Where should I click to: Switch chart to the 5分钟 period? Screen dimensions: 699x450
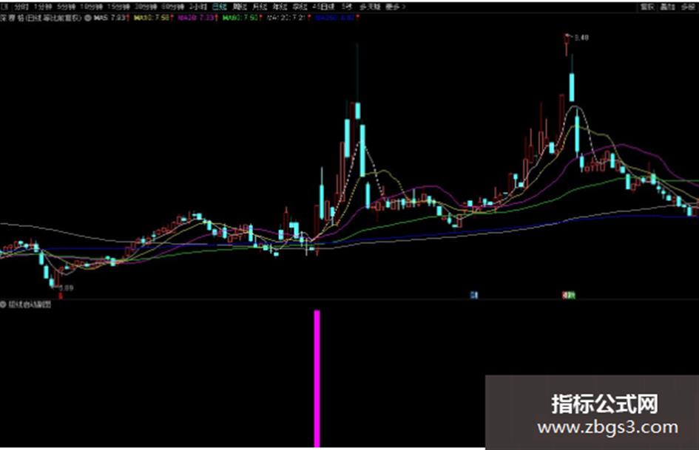(66, 7)
